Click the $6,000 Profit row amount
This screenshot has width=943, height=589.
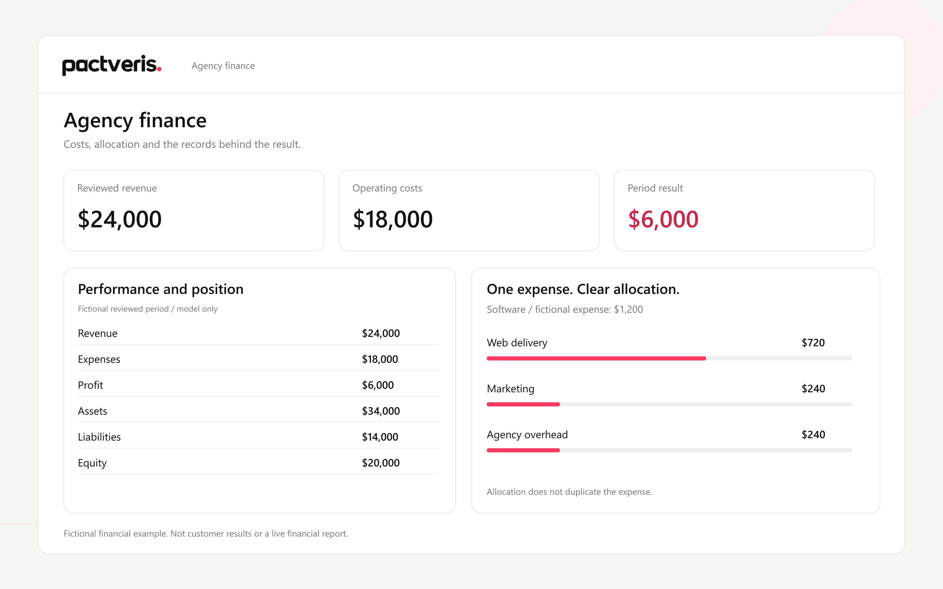pos(377,385)
